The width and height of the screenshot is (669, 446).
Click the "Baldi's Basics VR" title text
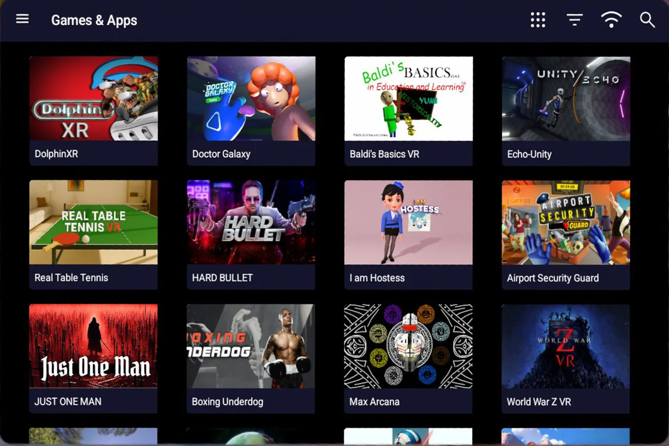[385, 154]
